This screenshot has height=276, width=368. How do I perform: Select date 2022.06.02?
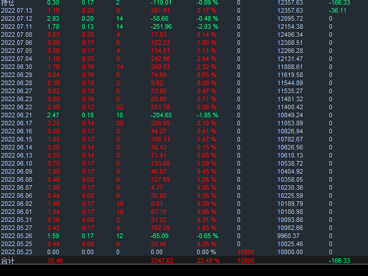pyautogui.click(x=17, y=204)
